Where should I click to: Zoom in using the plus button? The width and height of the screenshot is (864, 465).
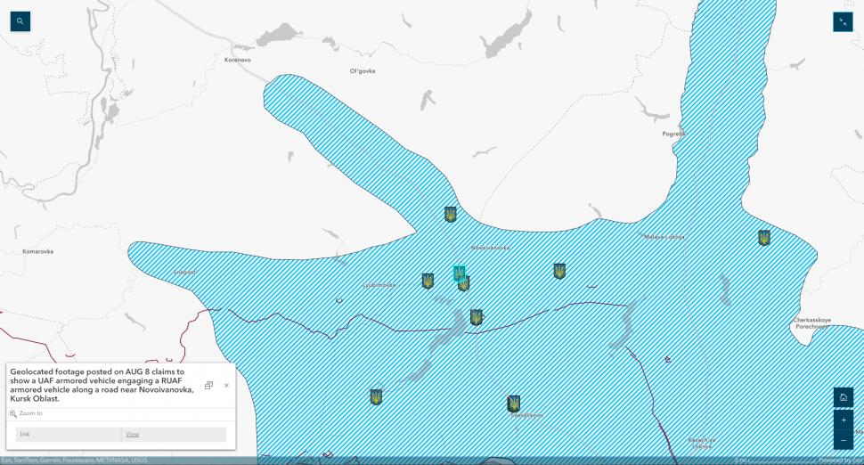[843, 420]
